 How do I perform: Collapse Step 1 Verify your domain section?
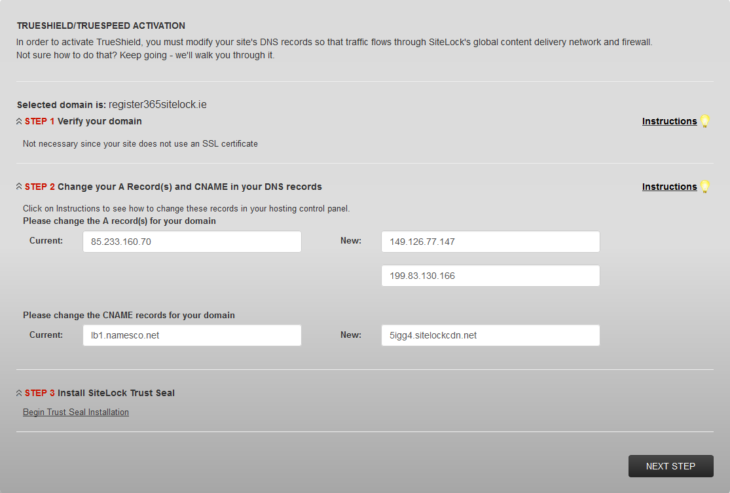tap(19, 121)
